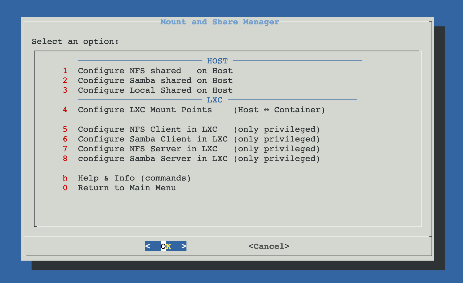463x283 pixels.
Task: Select Configure NFS Server in LXC
Action: 147,149
